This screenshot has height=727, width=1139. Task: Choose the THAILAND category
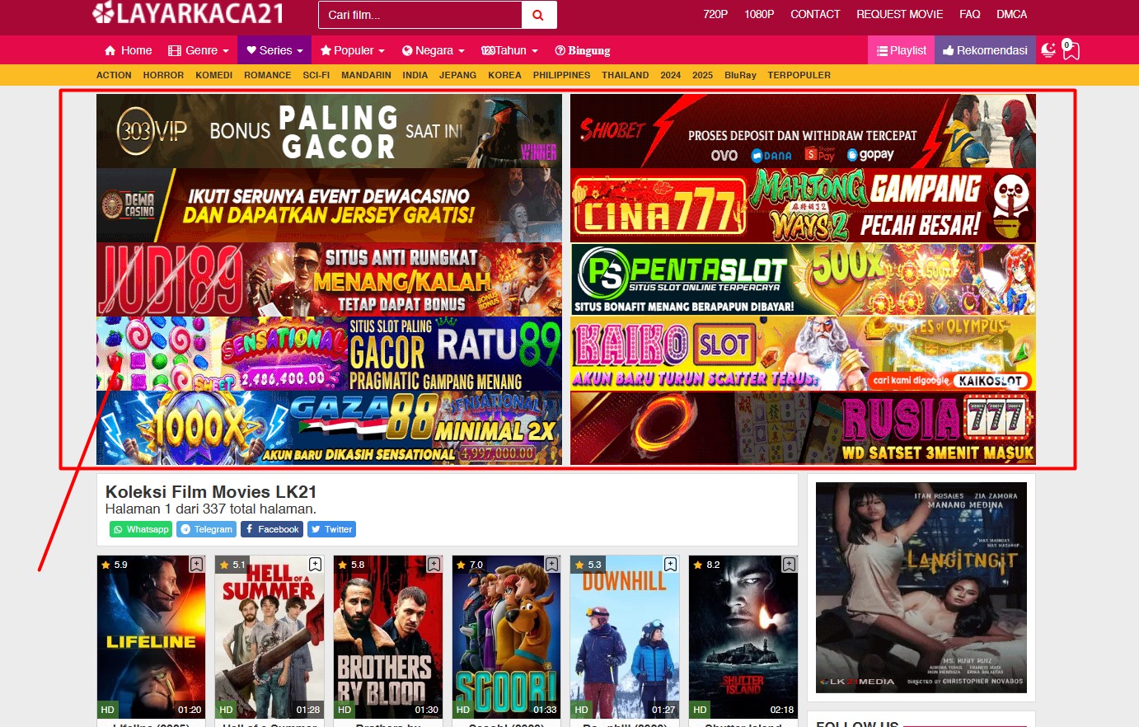626,75
